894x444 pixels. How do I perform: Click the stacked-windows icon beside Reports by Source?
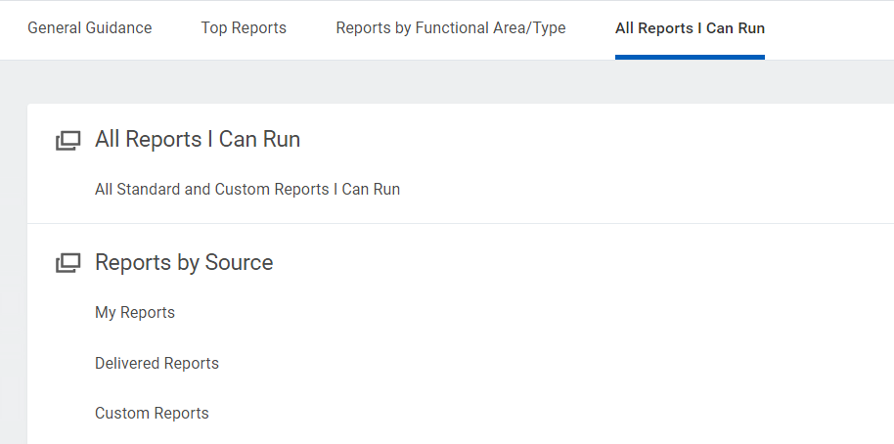(67, 263)
